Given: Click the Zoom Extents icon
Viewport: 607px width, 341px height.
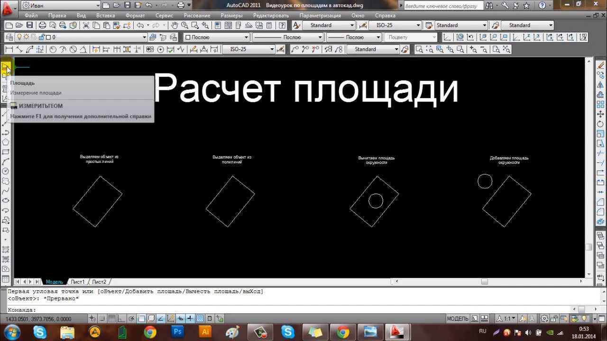Looking at the screenshot, I should tap(506, 49).
